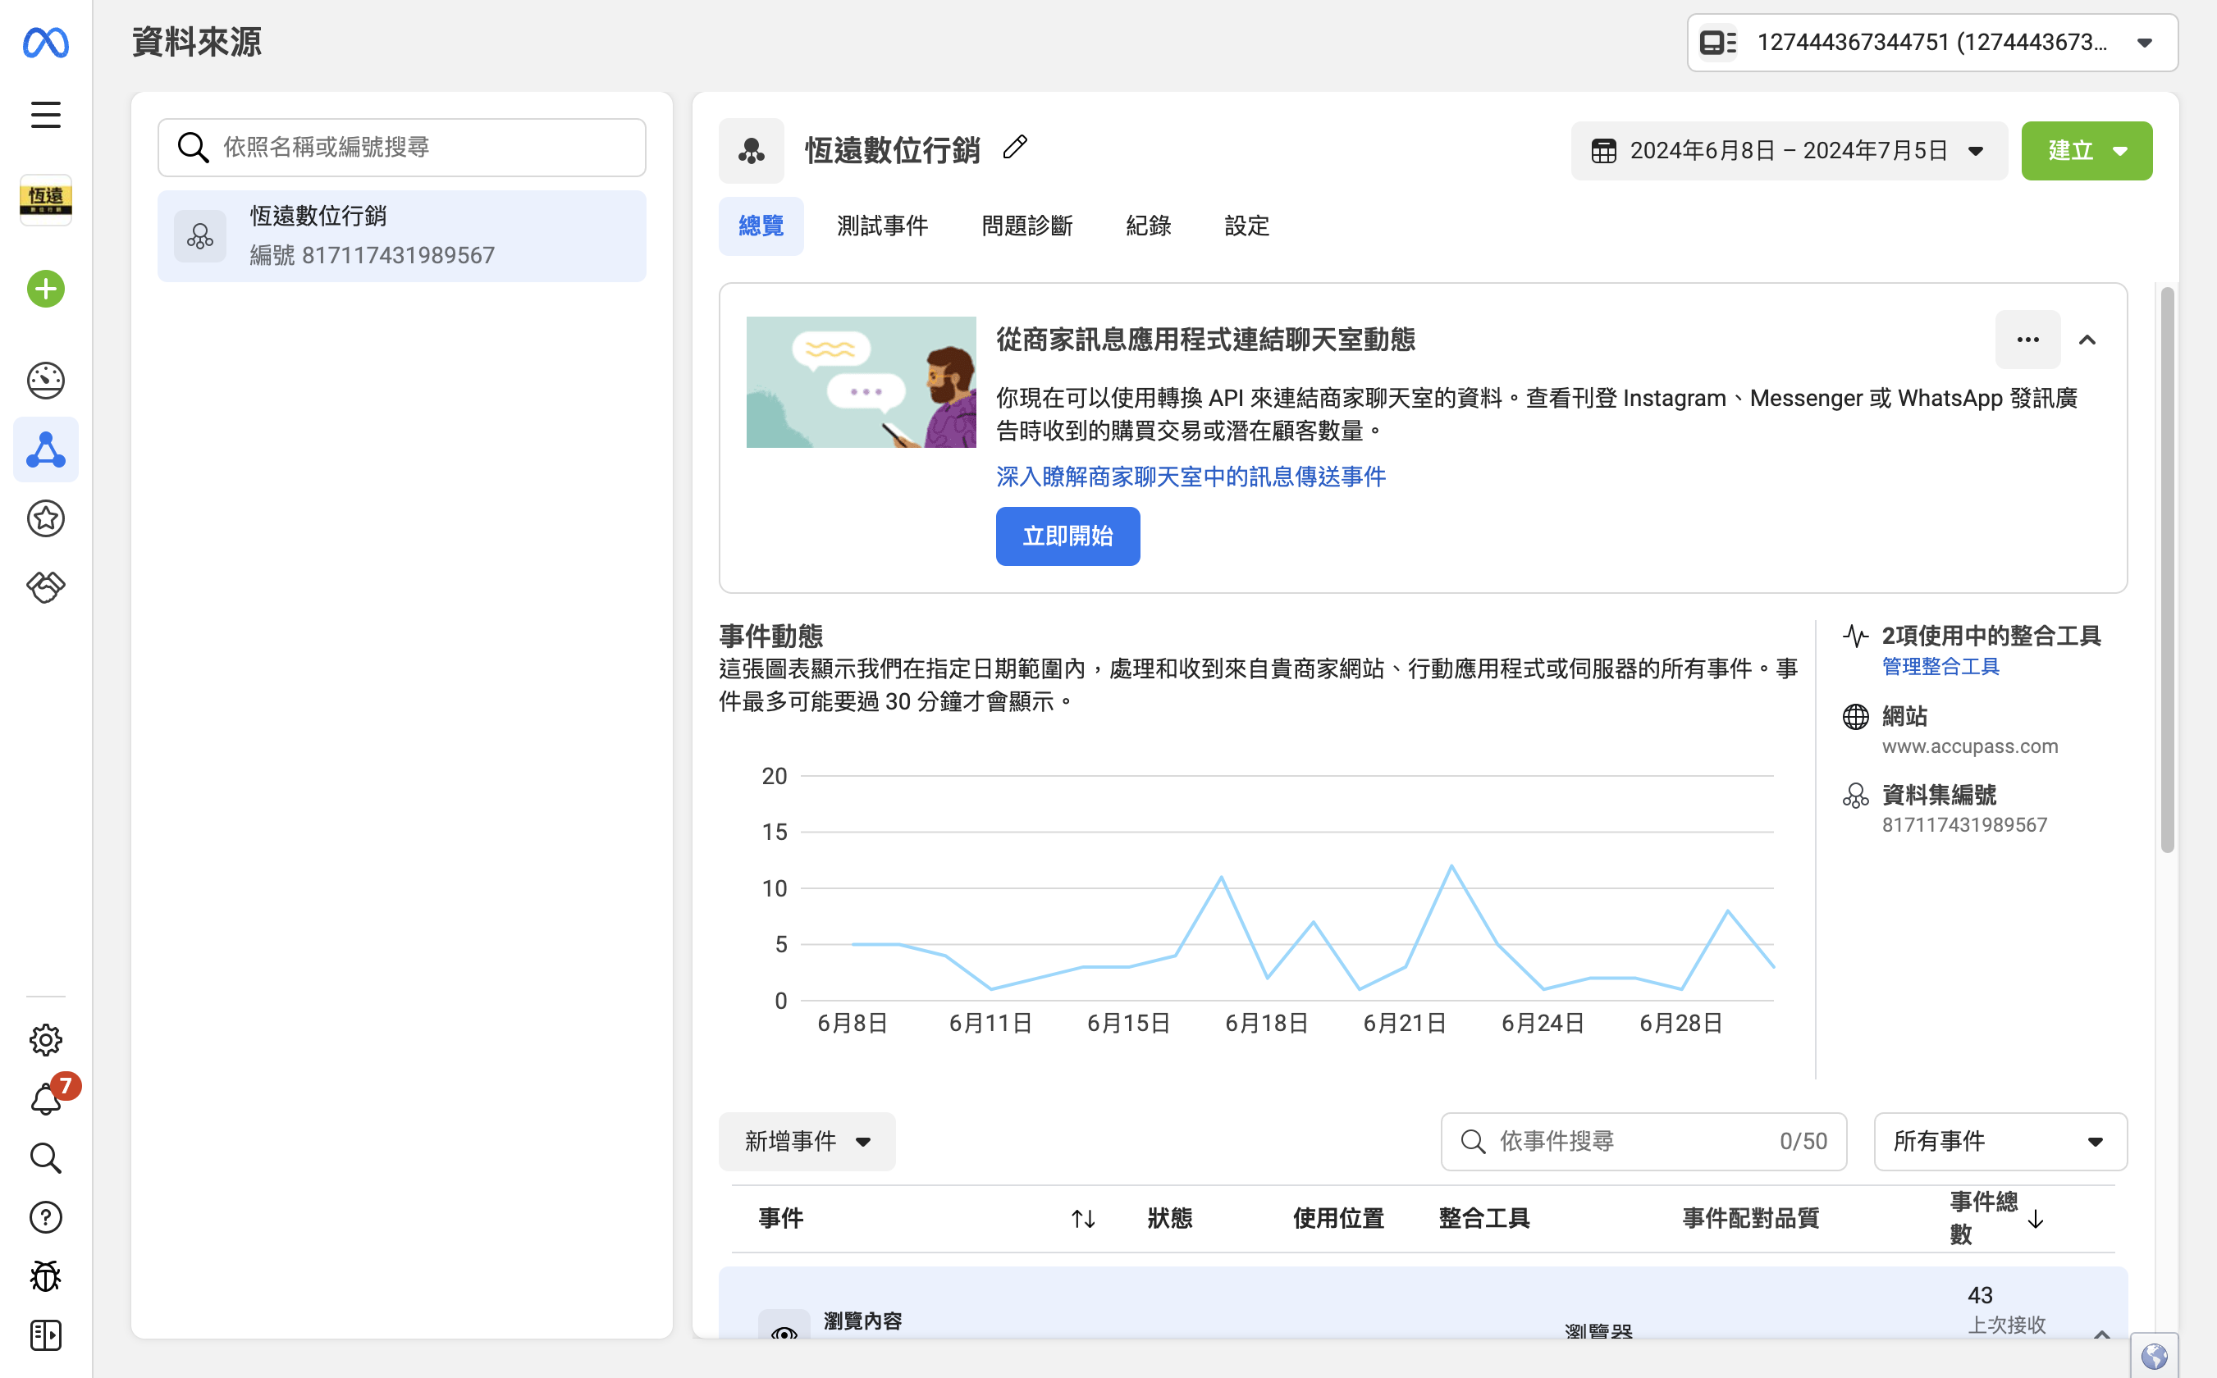Viewport: 2217px width, 1378px height.
Task: Open the hamburger menu in sidebar
Action: coord(46,115)
